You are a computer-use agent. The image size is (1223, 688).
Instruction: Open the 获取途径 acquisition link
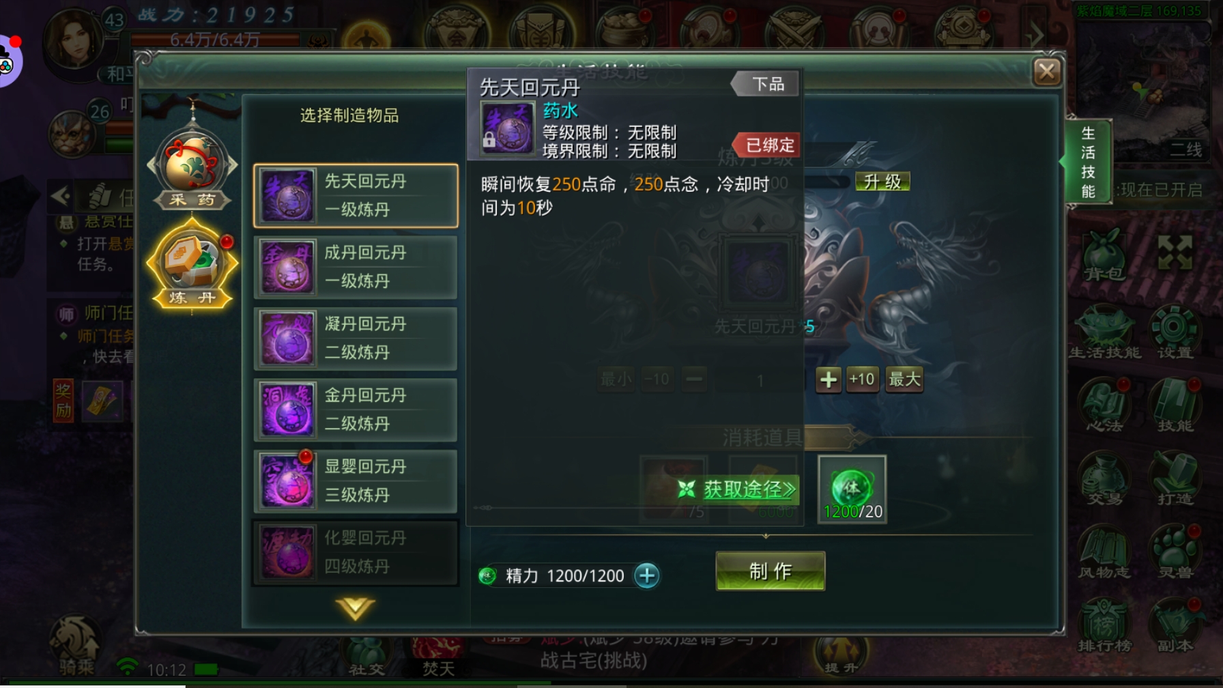click(x=737, y=489)
